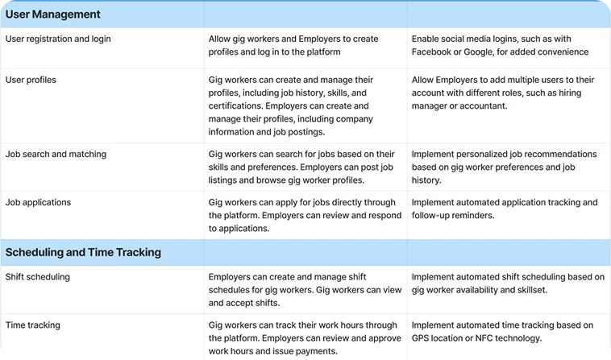The image size is (611, 360).
Task: Select the Shift scheduling row label
Action: [38, 277]
